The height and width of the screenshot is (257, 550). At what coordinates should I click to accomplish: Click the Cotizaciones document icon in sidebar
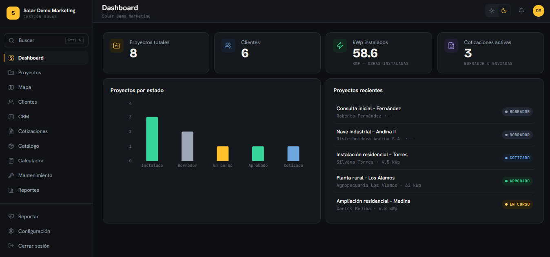[11, 131]
